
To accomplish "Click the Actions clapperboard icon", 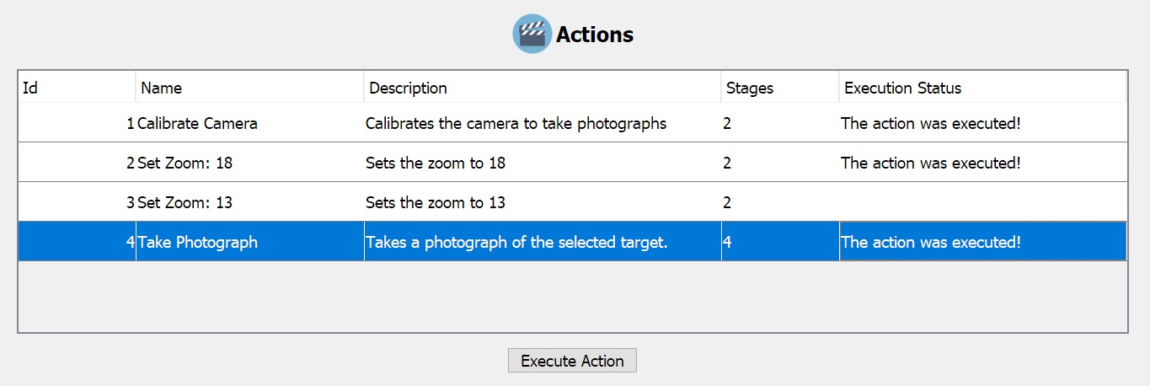I will (x=532, y=35).
